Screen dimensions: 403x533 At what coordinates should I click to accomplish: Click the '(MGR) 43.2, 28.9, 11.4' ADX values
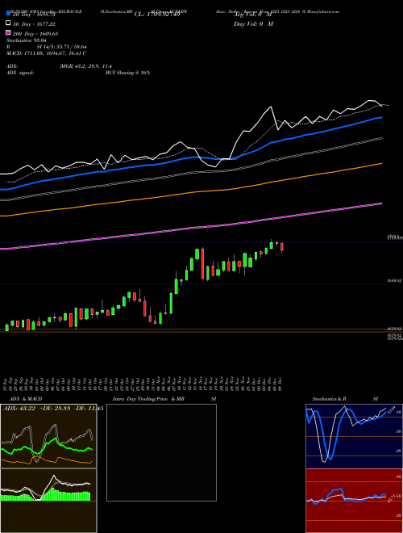pos(85,66)
